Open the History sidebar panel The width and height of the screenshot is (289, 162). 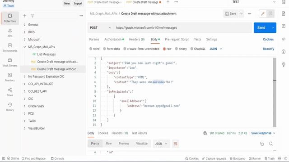(10, 107)
